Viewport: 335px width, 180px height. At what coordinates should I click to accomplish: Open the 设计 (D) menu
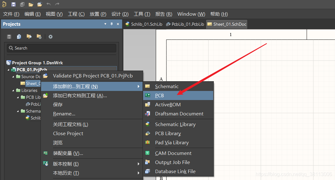120,14
